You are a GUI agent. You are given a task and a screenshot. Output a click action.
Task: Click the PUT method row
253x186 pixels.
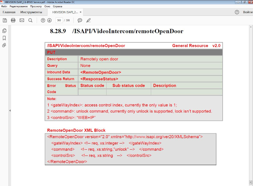[x=134, y=52]
